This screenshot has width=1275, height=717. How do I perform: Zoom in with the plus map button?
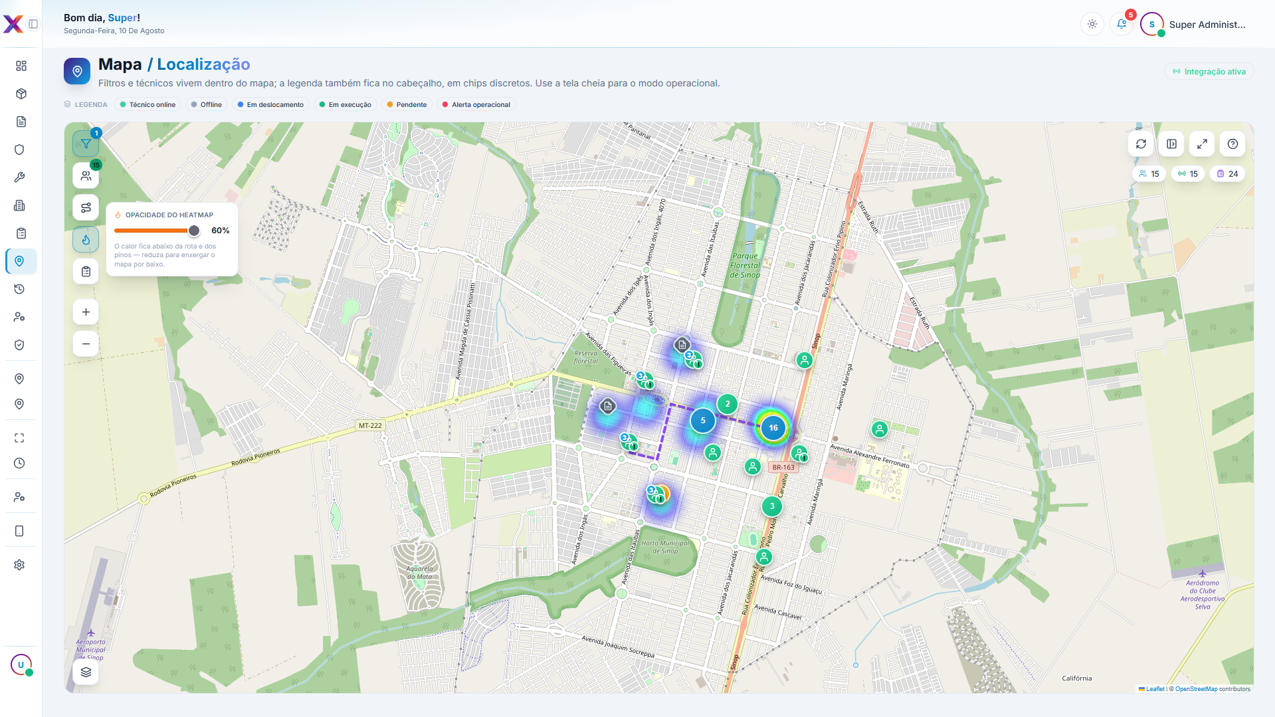tap(86, 312)
